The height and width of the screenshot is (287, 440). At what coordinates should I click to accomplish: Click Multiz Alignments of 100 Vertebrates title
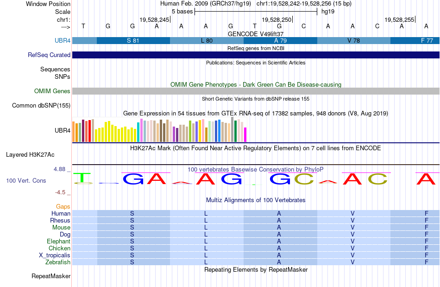coord(256,200)
